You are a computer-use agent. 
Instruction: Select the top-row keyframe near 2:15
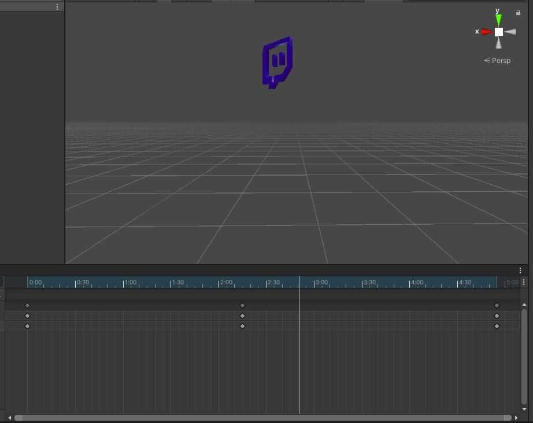point(242,305)
